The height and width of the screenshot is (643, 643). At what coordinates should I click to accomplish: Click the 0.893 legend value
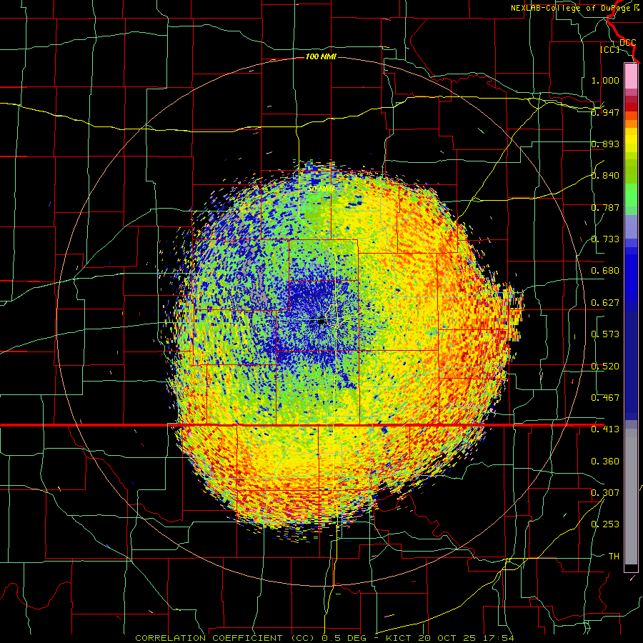click(x=605, y=144)
